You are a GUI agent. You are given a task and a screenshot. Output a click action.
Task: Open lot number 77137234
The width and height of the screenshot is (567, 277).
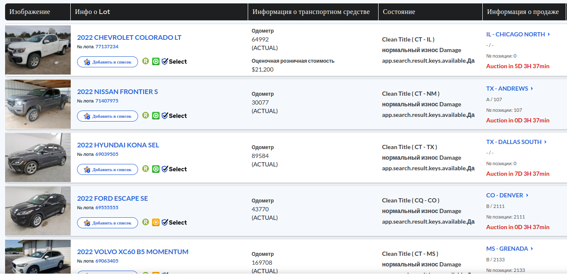(107, 47)
